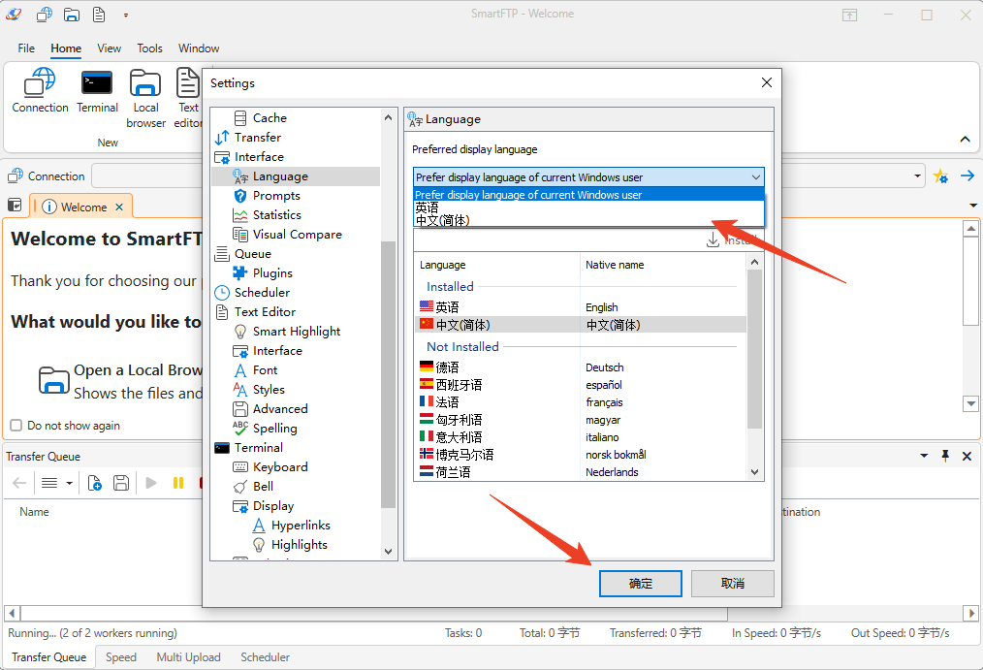
Task: Collapse the ribbon with the chevron
Action: click(965, 140)
